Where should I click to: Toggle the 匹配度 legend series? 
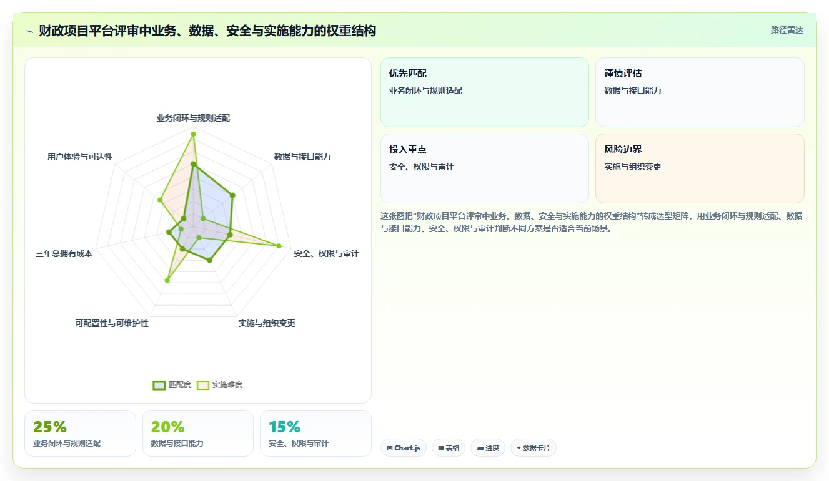point(172,385)
